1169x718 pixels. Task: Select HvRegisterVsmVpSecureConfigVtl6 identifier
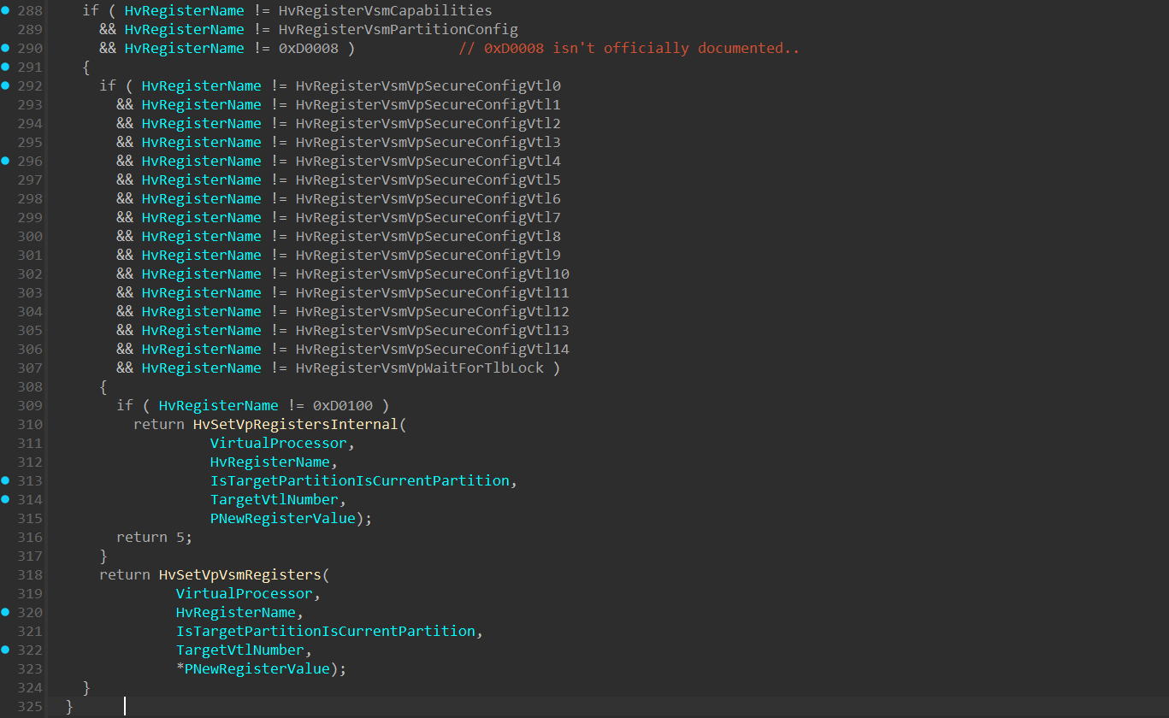[428, 198]
